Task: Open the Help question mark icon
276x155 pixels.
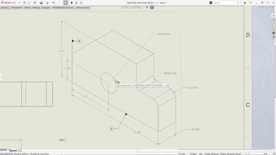Action: 251,3
